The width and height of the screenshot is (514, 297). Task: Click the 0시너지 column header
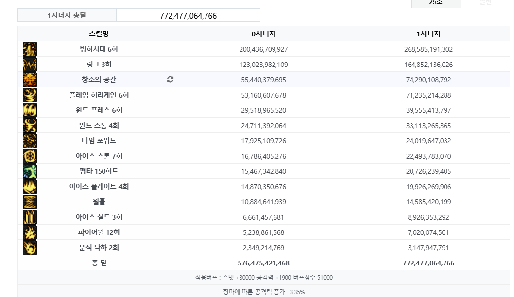pyautogui.click(x=263, y=34)
